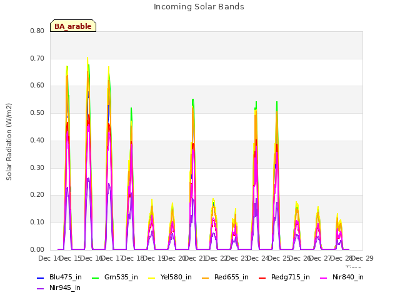Click the Incoming Solar Bands chart title

(199, 7)
